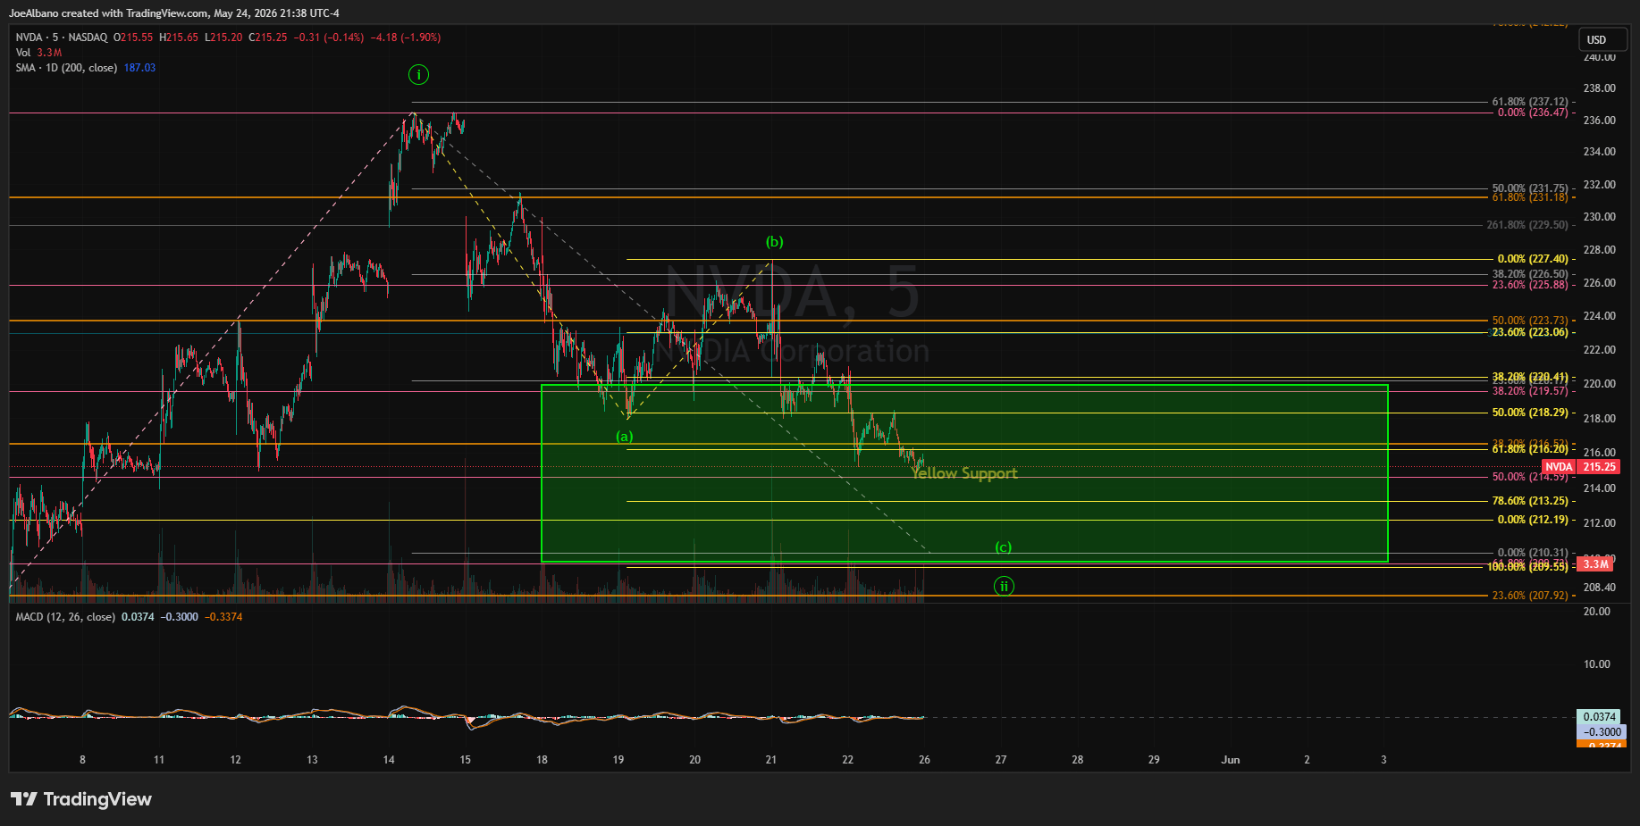Click the 50.00% (223.73) Fib label
The width and height of the screenshot is (1640, 826).
tap(1529, 321)
